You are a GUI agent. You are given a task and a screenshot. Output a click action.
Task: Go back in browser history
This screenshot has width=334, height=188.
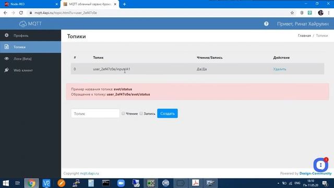(x=5, y=13)
